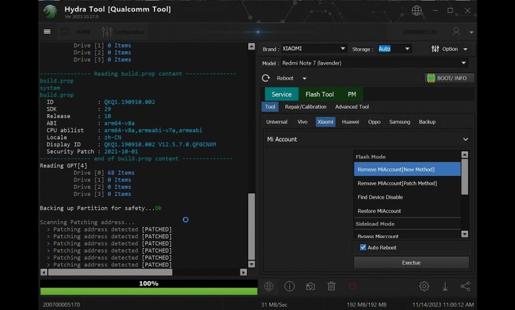Expand the Brand dropdown showing XIAOMI

(x=314, y=49)
